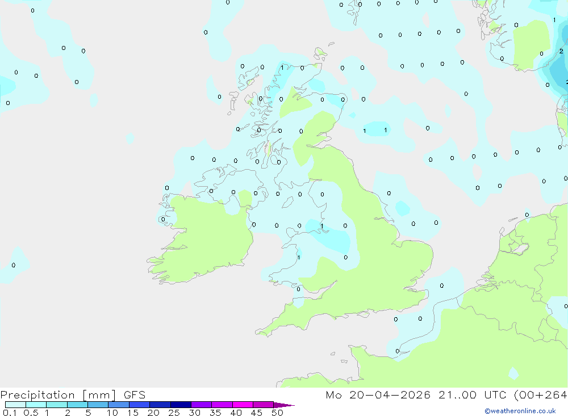Click the 'GFS' model label

point(135,394)
